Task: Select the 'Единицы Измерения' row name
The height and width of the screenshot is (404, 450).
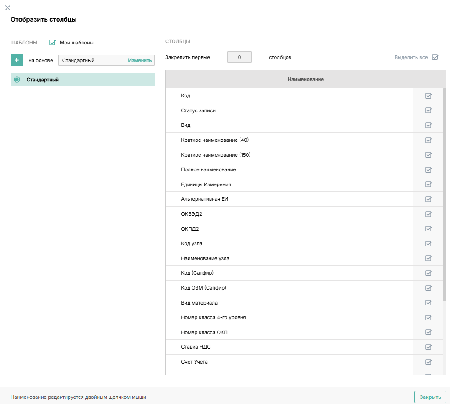Action: [x=206, y=184]
